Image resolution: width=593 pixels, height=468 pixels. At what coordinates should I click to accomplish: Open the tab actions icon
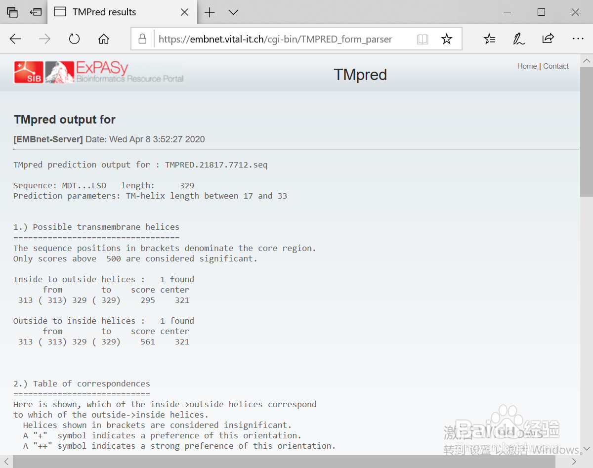point(12,12)
